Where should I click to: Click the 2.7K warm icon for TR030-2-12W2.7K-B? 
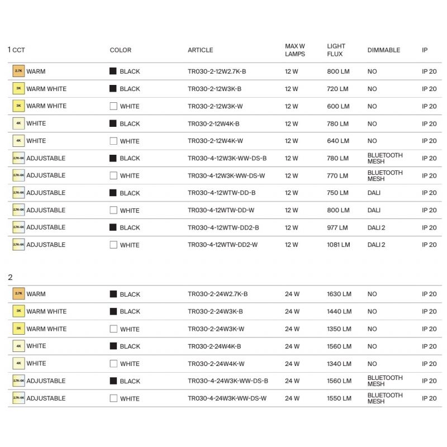[x=18, y=72]
